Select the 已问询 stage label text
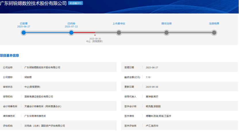 pos(71,23)
